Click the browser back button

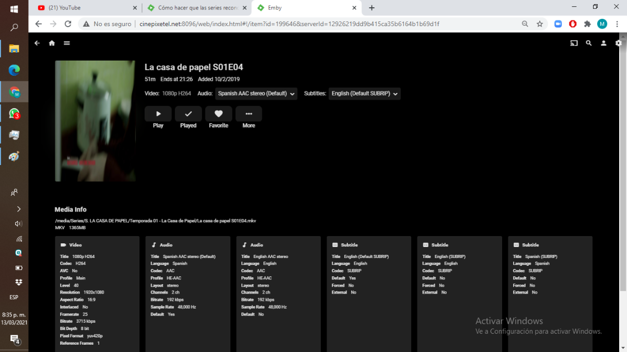click(38, 24)
